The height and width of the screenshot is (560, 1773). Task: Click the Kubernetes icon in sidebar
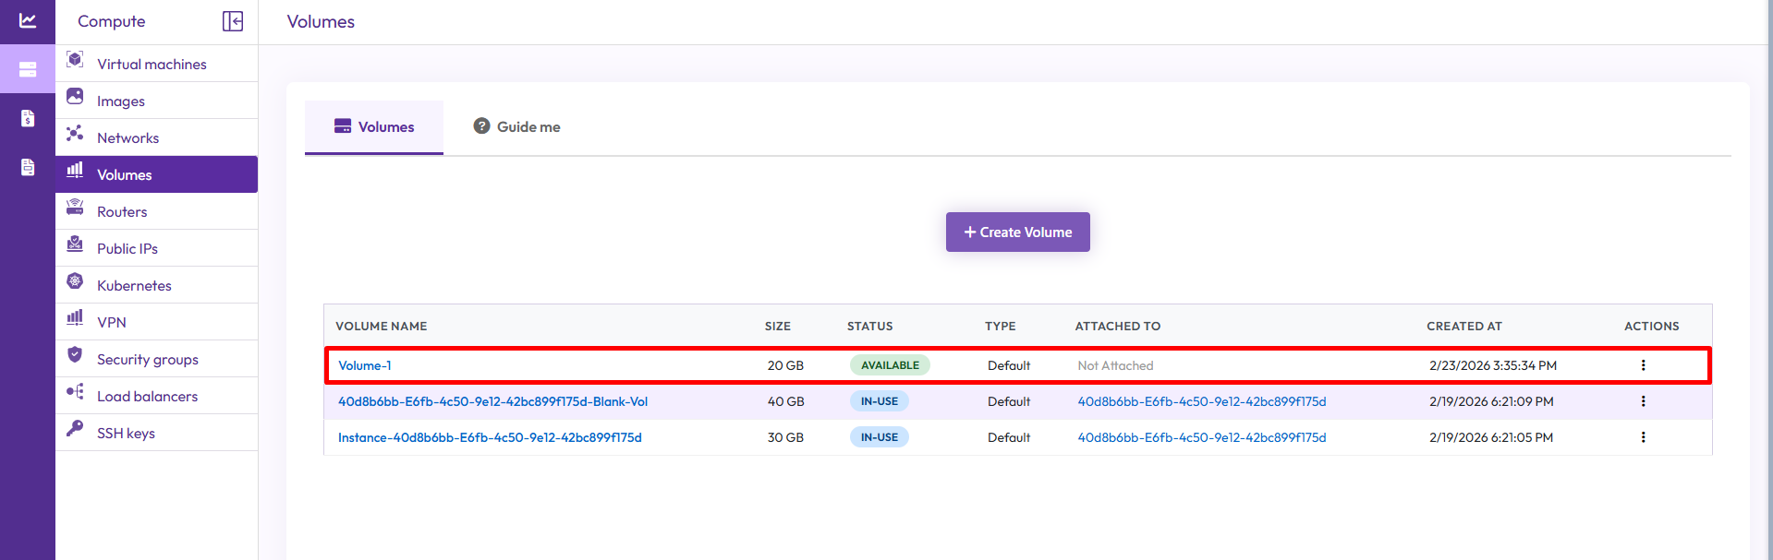tap(76, 281)
